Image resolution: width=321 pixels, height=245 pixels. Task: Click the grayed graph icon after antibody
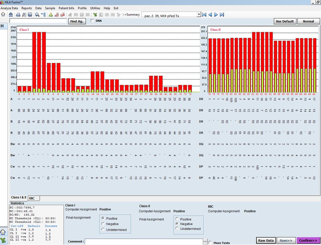coord(101,14)
